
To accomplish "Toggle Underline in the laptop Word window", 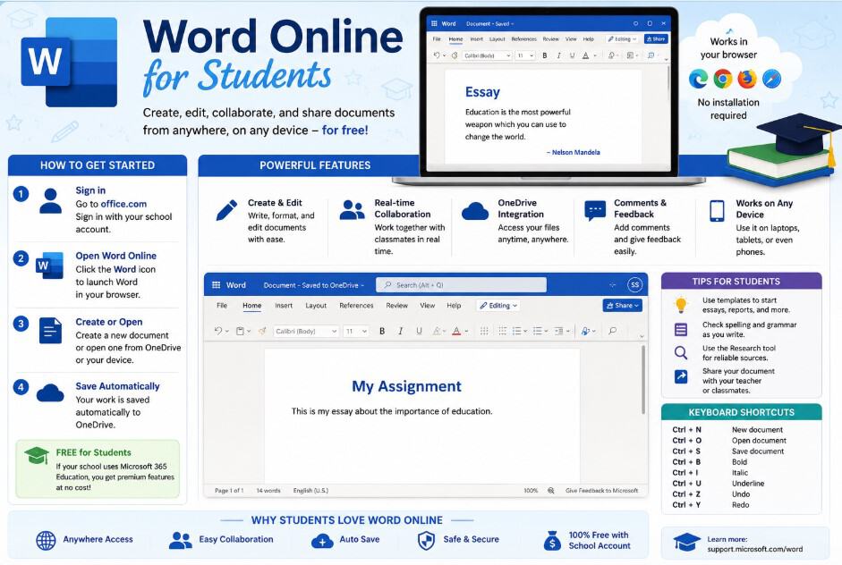I will (x=572, y=55).
